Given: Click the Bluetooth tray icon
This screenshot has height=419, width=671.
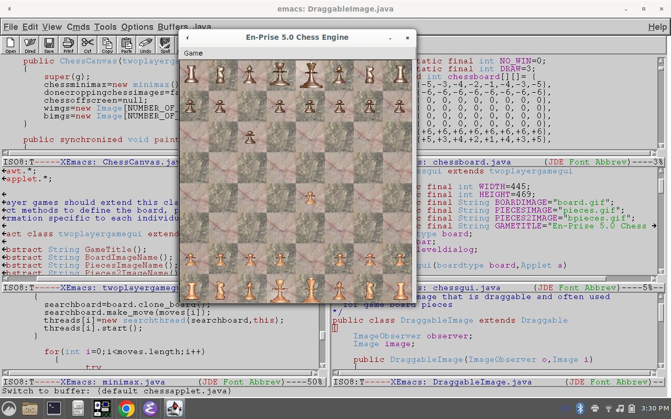Looking at the screenshot, I should 580,408.
